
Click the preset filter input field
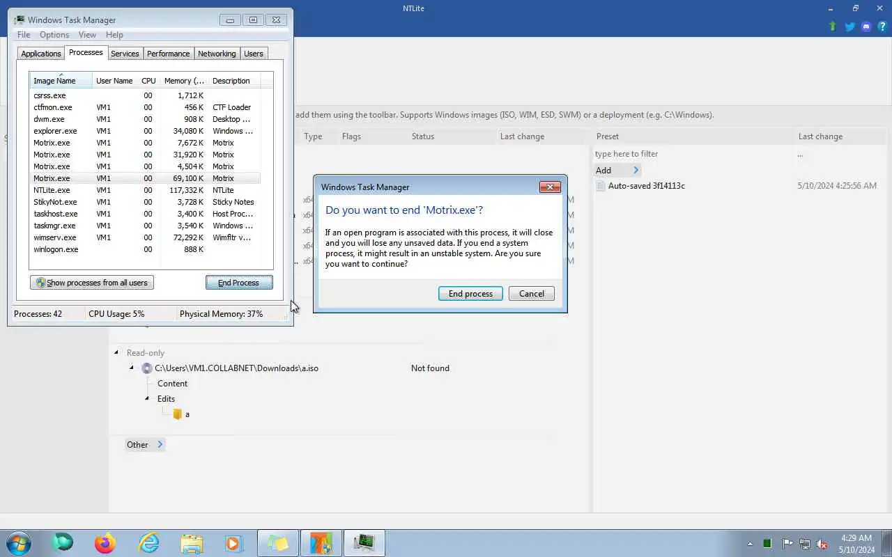point(693,154)
